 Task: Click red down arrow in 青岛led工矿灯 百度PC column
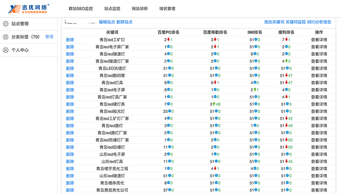pyautogui.click(x=168, y=40)
